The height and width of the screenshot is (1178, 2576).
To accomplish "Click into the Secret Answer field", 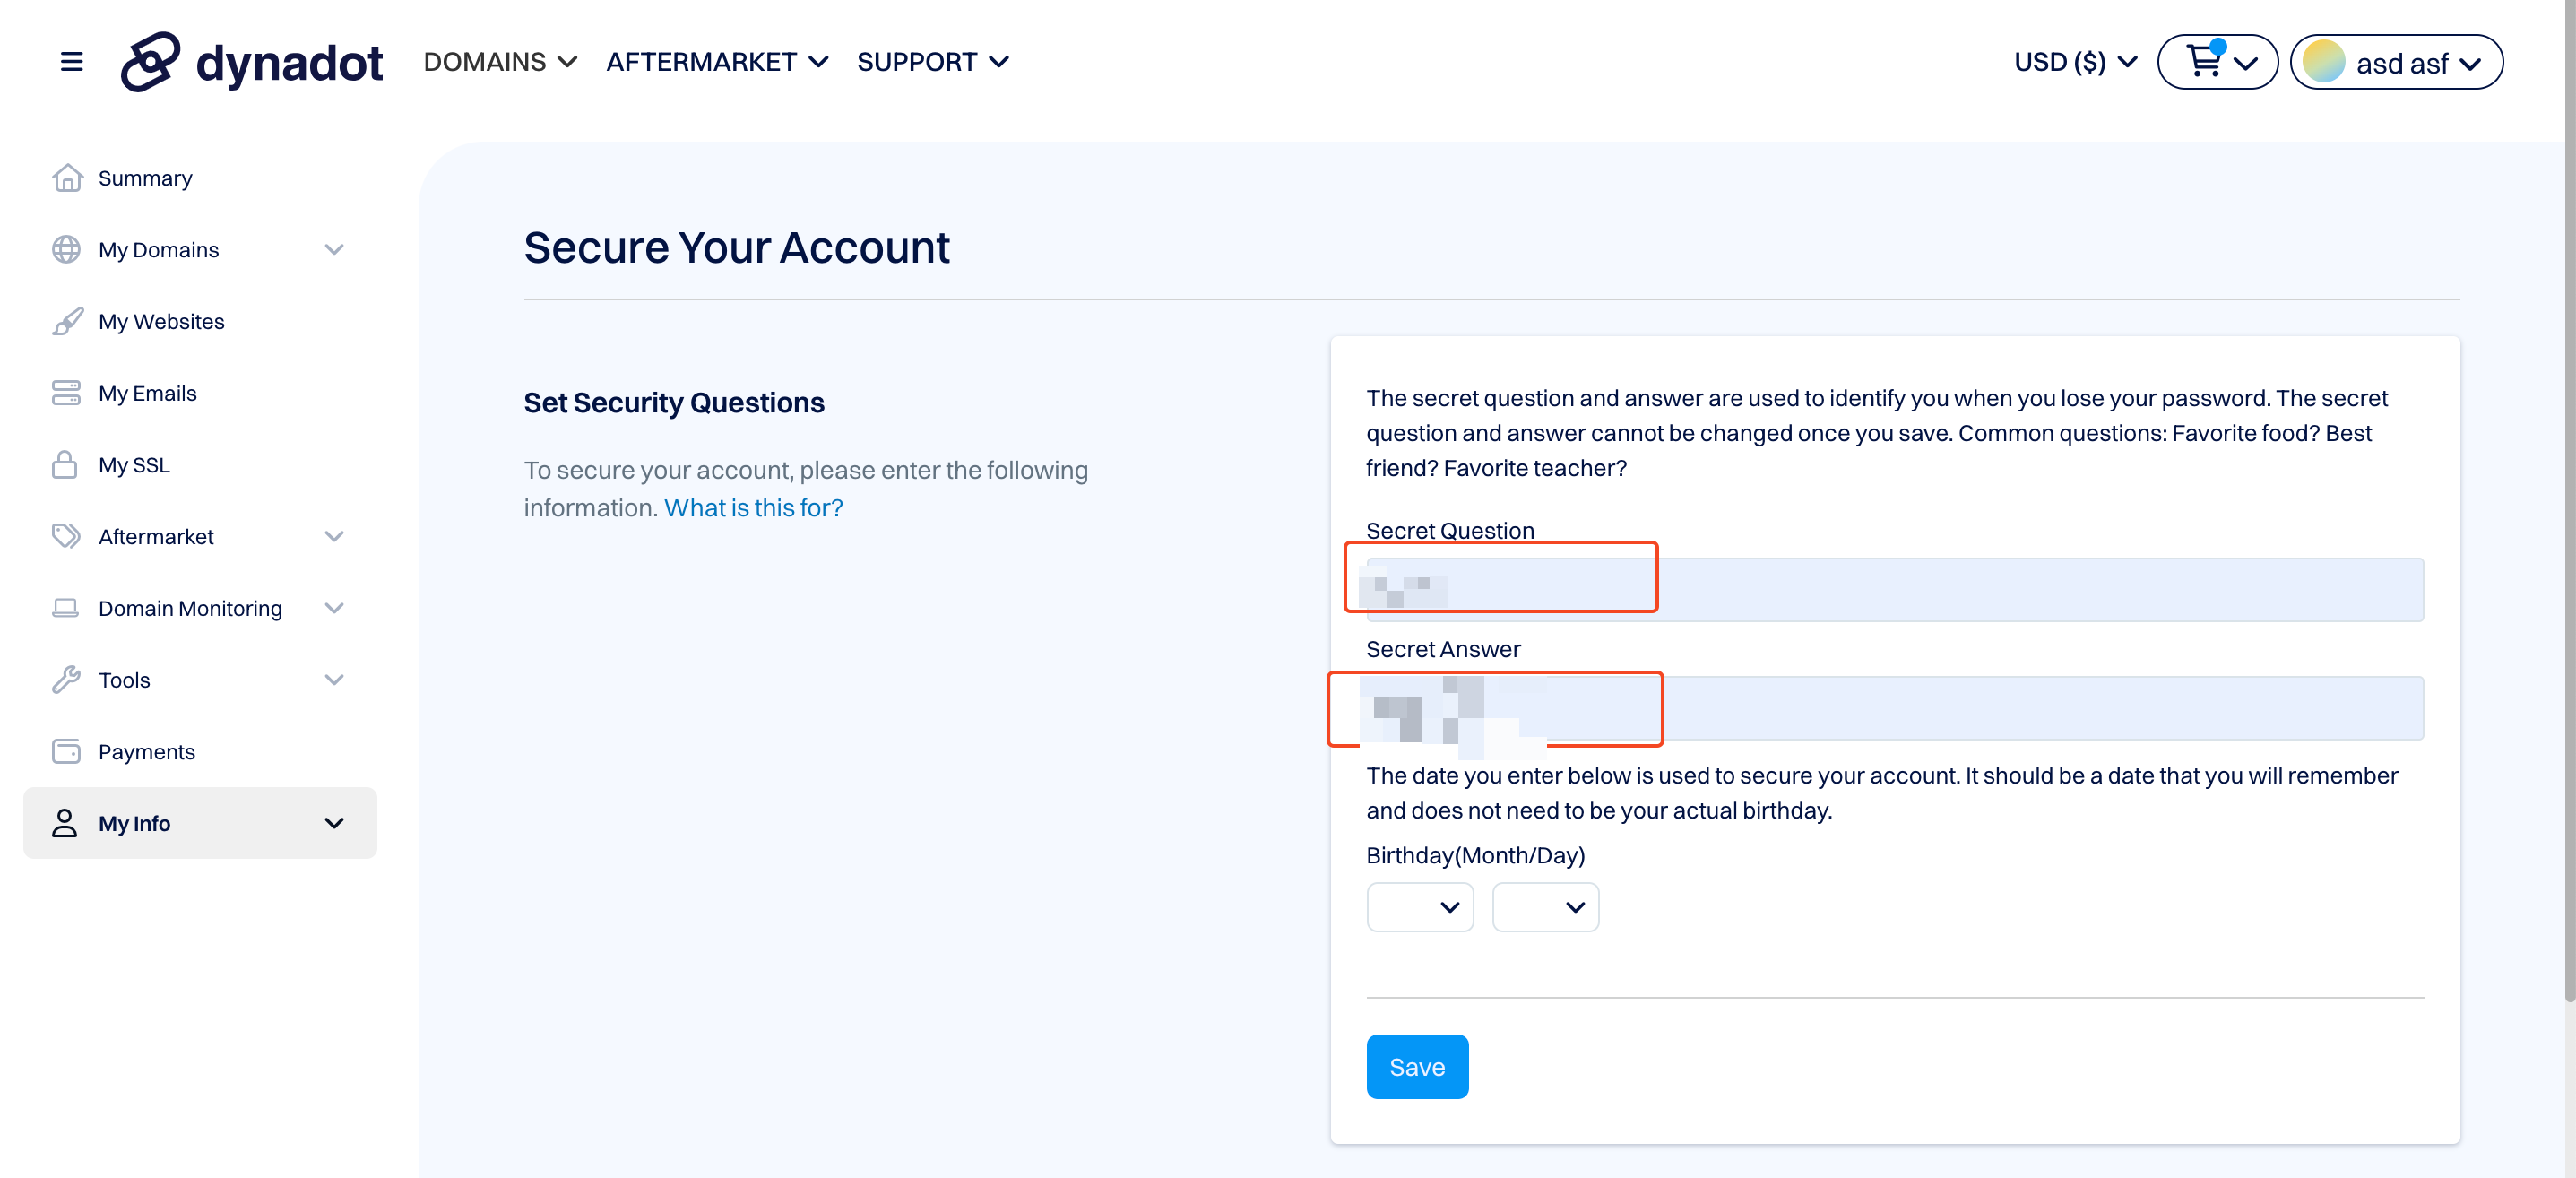I will coord(1894,708).
